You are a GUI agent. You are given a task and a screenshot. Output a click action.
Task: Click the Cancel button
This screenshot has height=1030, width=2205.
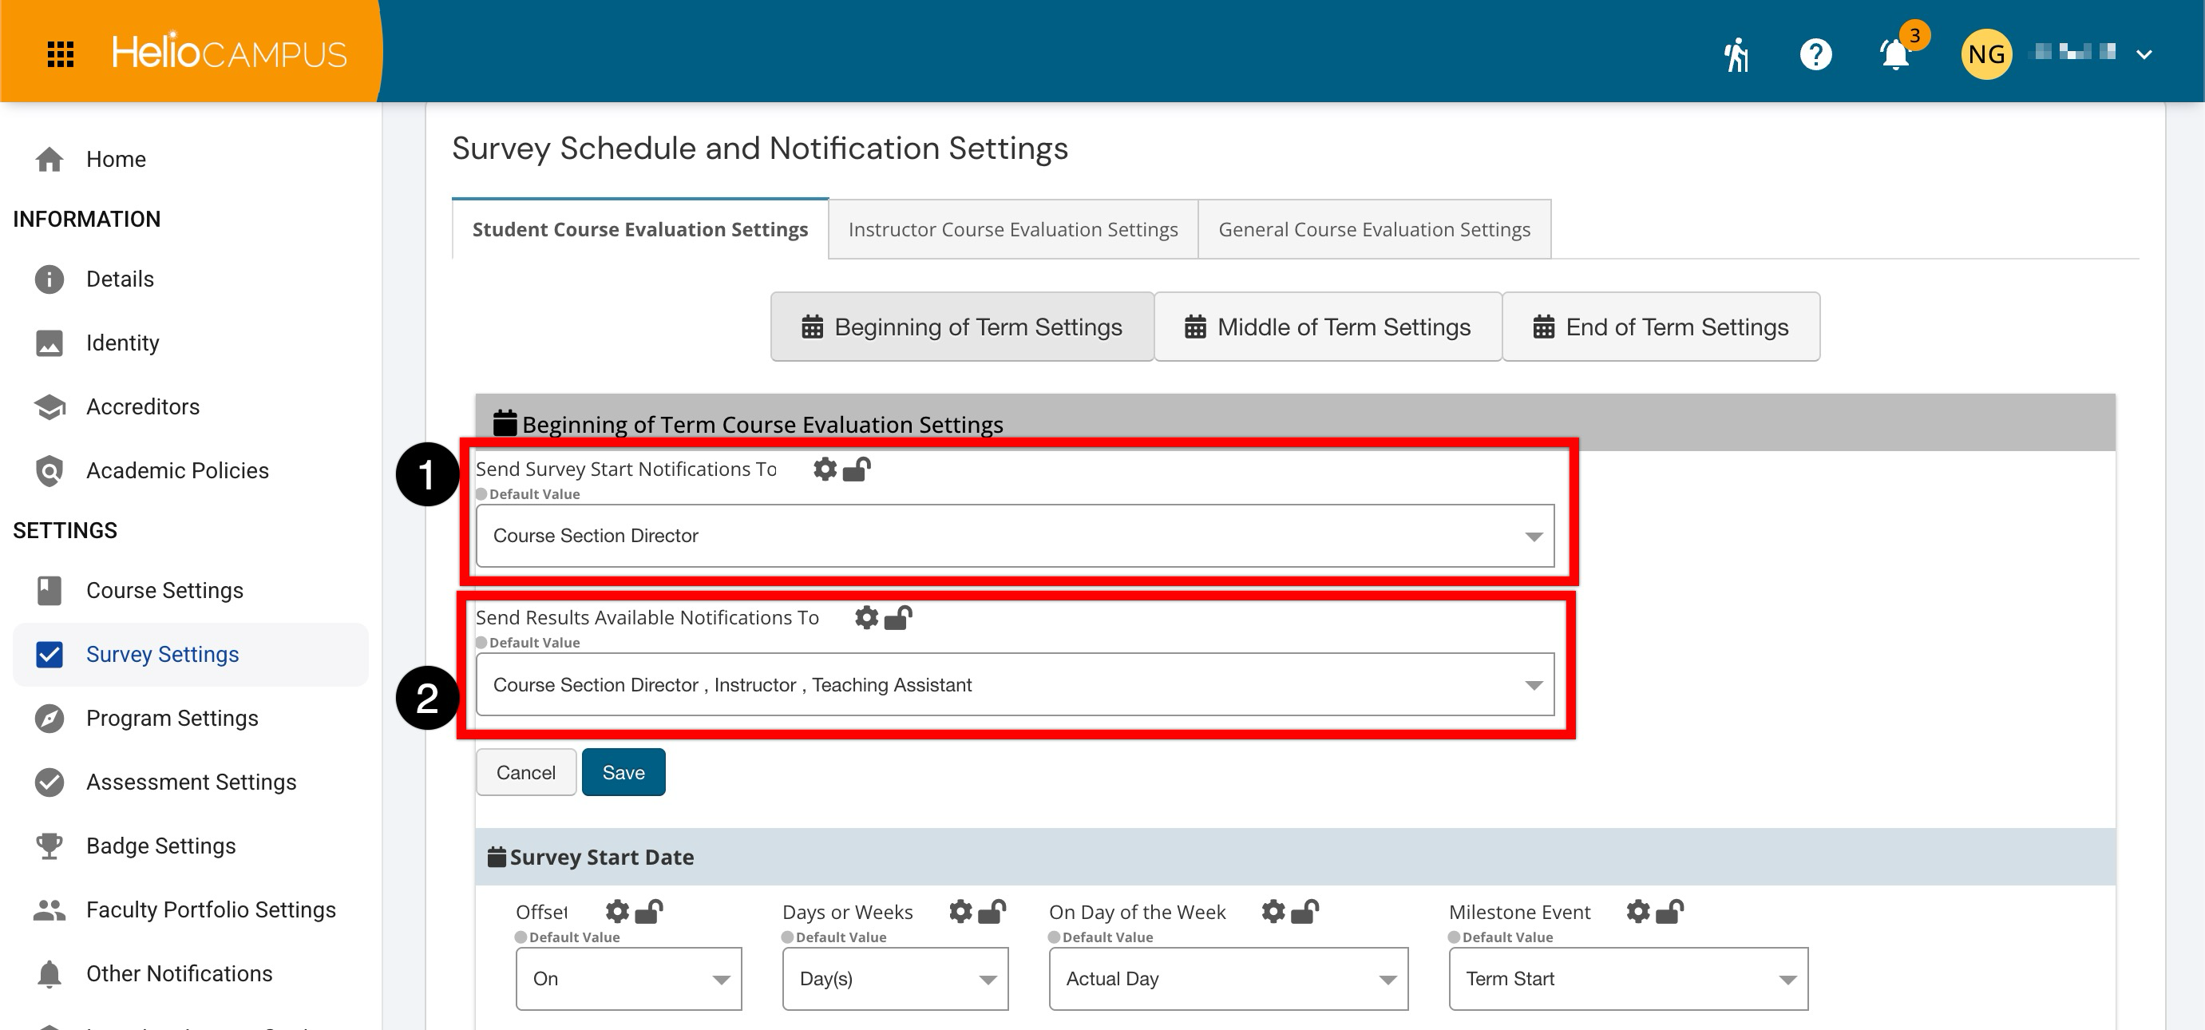[x=526, y=772]
